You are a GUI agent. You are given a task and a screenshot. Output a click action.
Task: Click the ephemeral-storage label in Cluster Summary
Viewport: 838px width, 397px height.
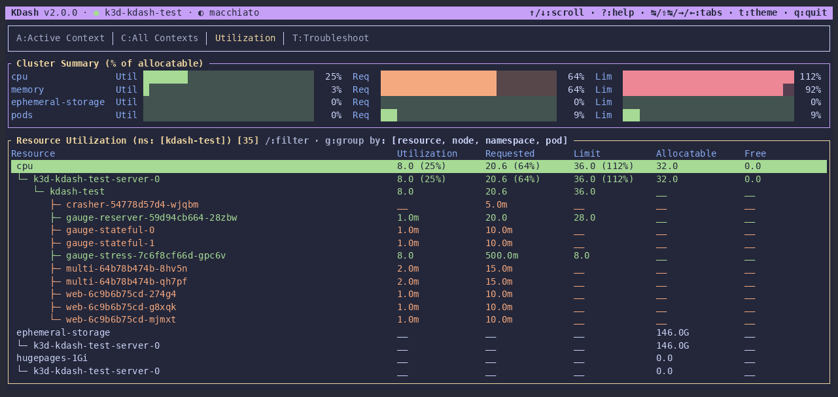(58, 103)
